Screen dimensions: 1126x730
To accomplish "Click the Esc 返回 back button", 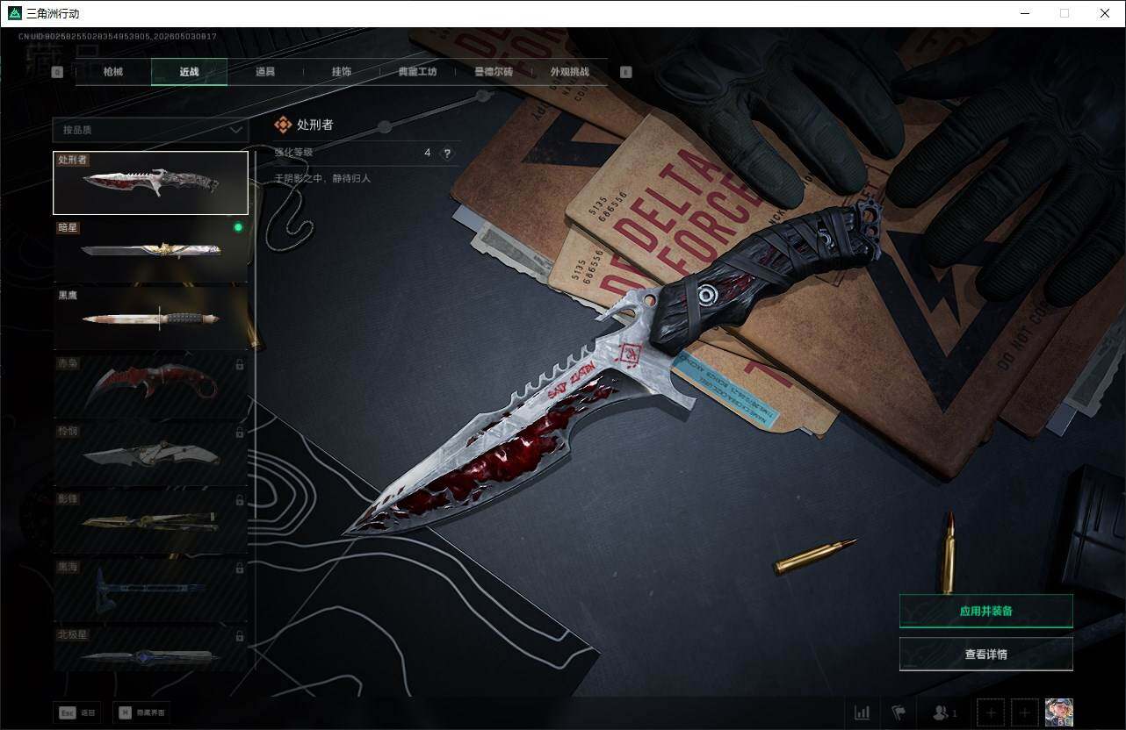I will tap(76, 713).
